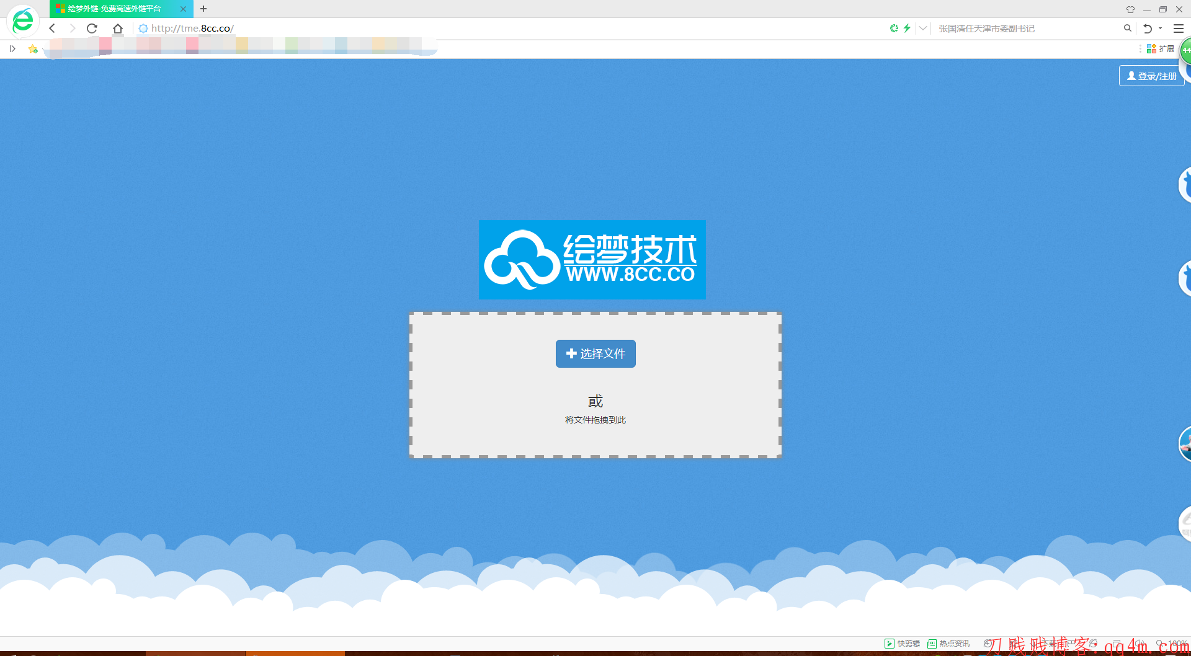Click the green 44 accelerator ball
The height and width of the screenshot is (656, 1191).
point(1185,50)
